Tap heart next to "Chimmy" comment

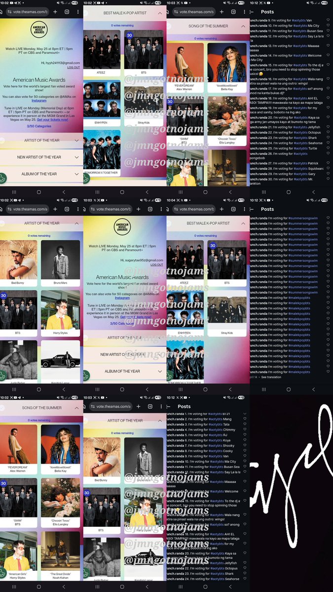[x=245, y=430]
